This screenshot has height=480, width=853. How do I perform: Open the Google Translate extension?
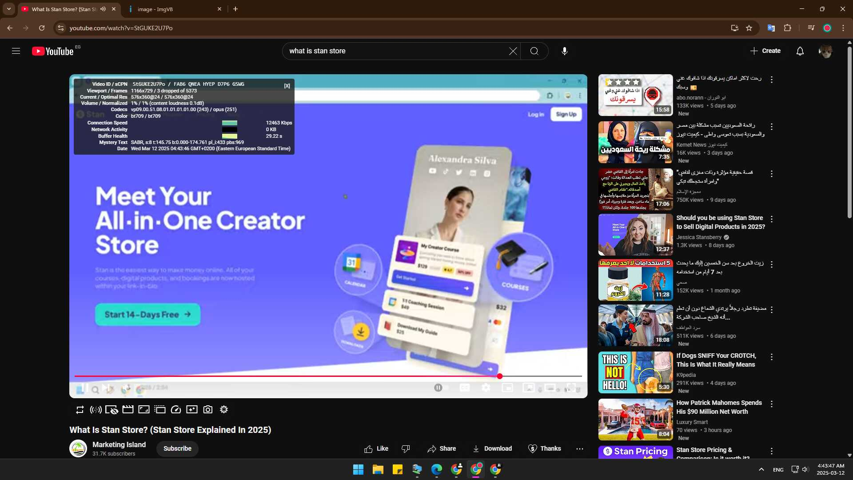[771, 28]
